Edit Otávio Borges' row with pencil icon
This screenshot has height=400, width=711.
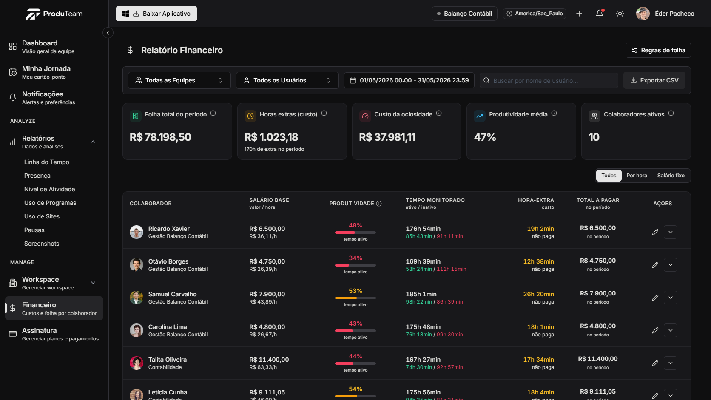point(655,265)
